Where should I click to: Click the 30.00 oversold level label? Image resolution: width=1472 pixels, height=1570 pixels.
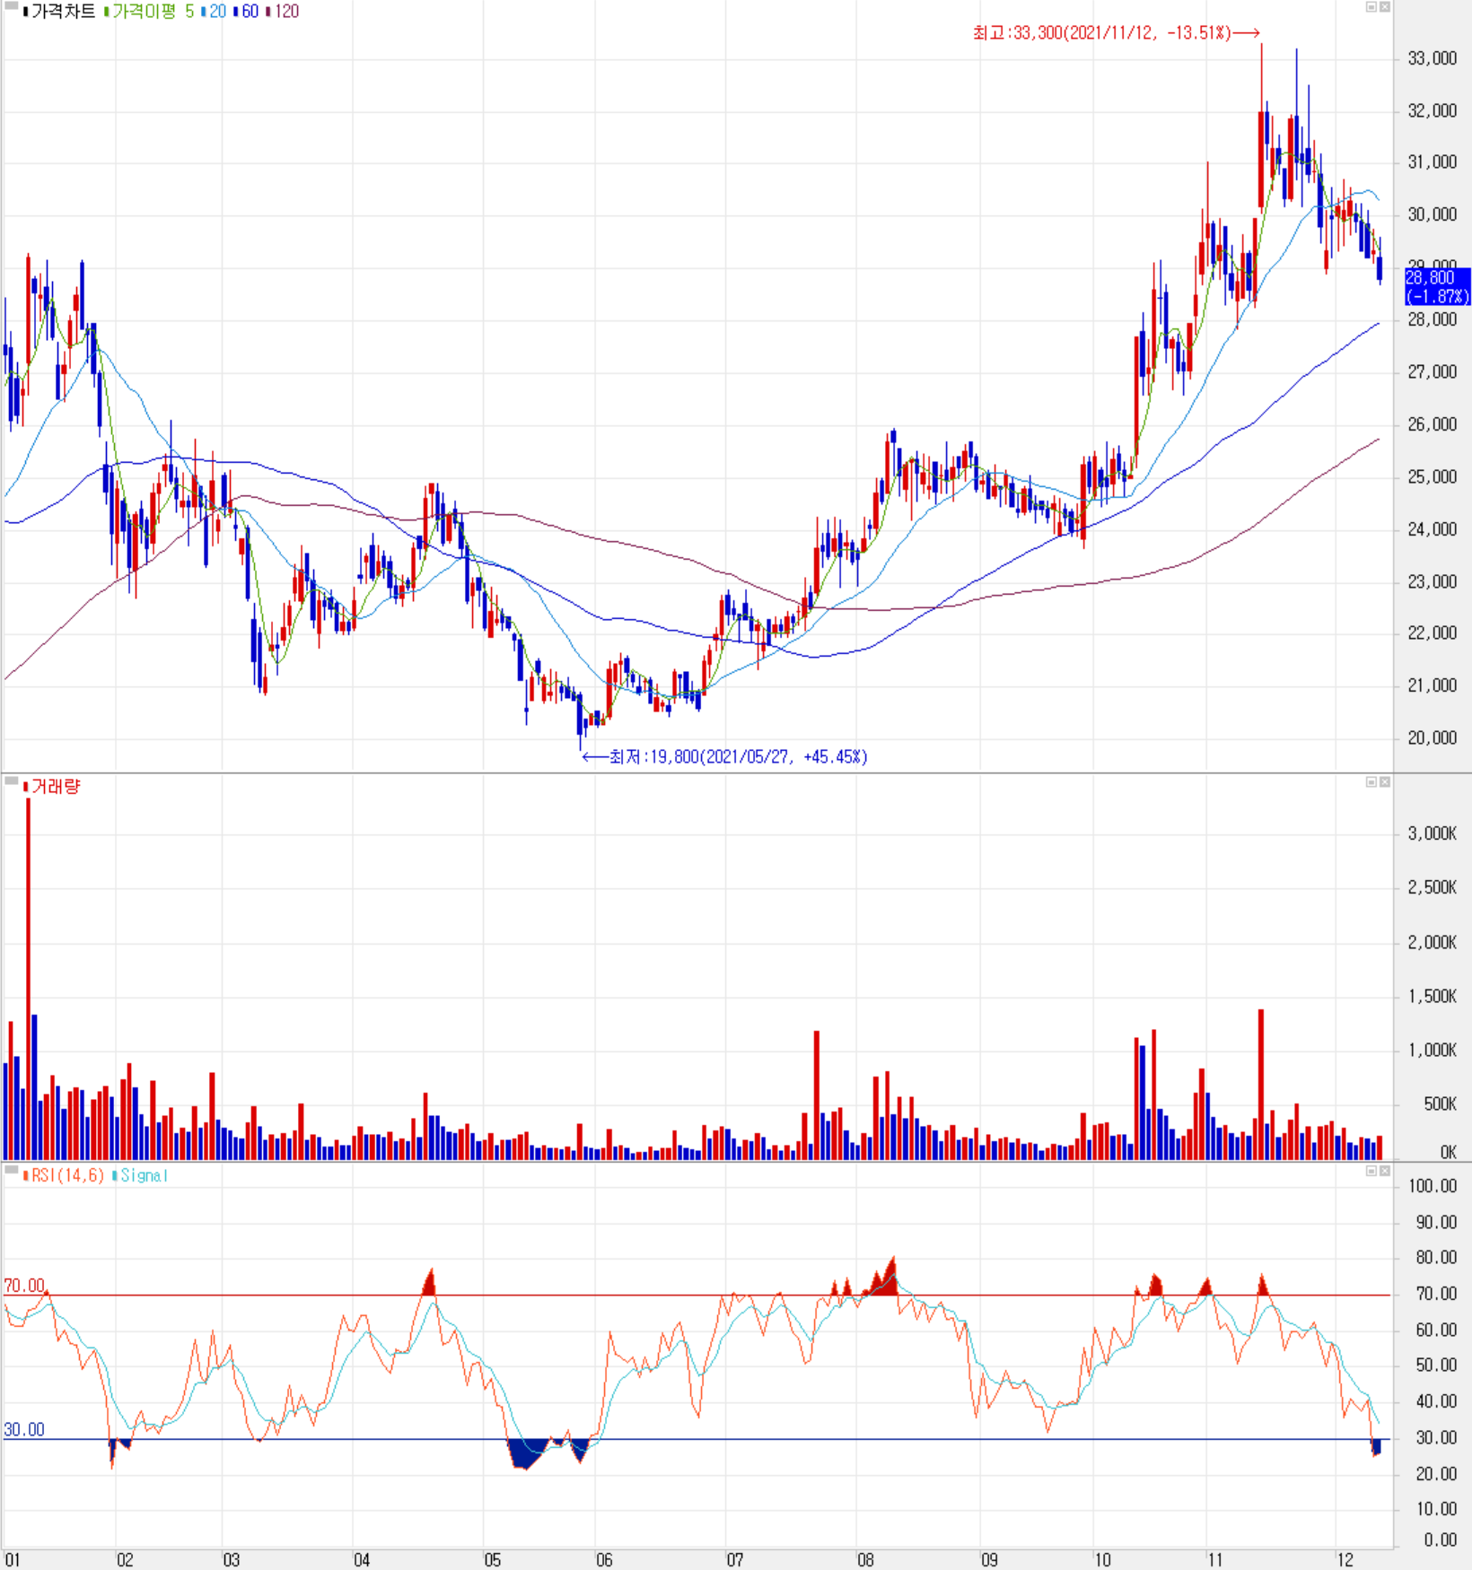(24, 1430)
